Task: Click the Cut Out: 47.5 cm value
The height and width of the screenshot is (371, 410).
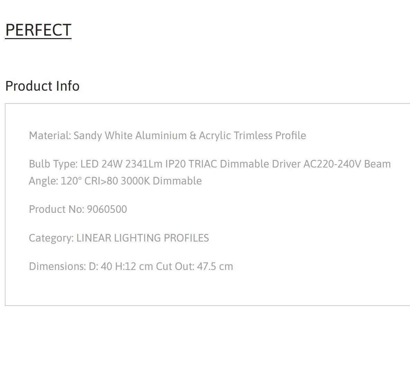Action: point(195,266)
